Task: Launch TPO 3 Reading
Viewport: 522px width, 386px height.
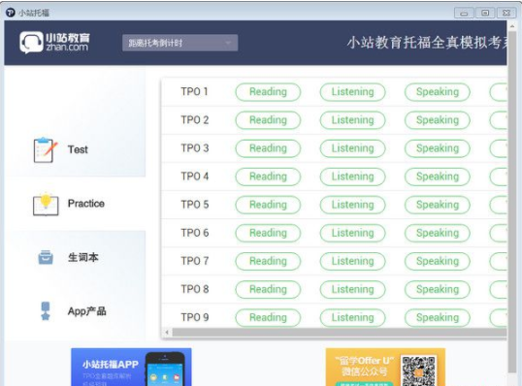Action: coord(268,148)
